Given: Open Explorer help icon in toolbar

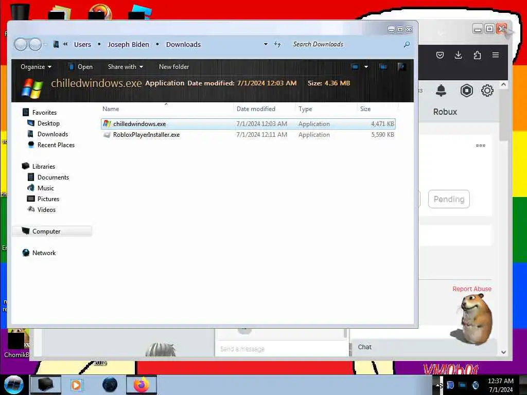Looking at the screenshot, I should point(401,67).
